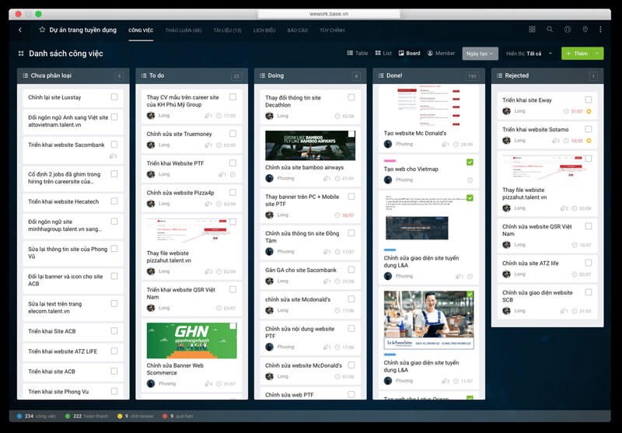Star the project Dự án trang tuyển dụng
Image resolution: width=622 pixels, height=433 pixels.
pyautogui.click(x=42, y=30)
